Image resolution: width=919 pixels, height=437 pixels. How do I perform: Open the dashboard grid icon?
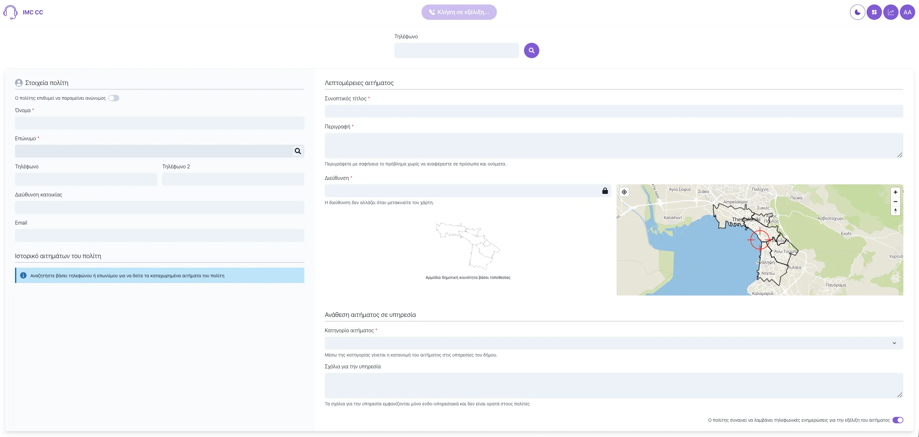click(x=874, y=12)
